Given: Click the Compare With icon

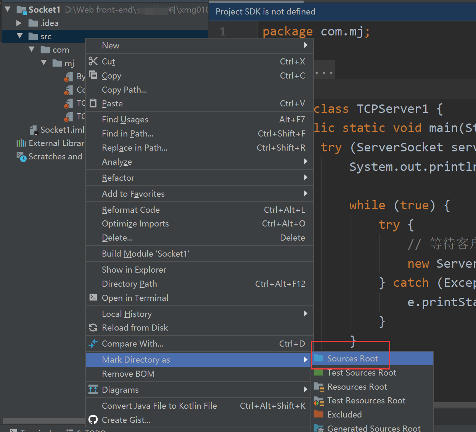Looking at the screenshot, I should coord(93,344).
